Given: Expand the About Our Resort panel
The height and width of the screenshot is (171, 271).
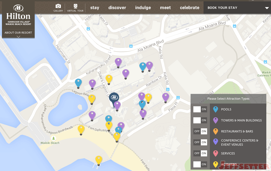Looking at the screenshot, I should (18, 34).
